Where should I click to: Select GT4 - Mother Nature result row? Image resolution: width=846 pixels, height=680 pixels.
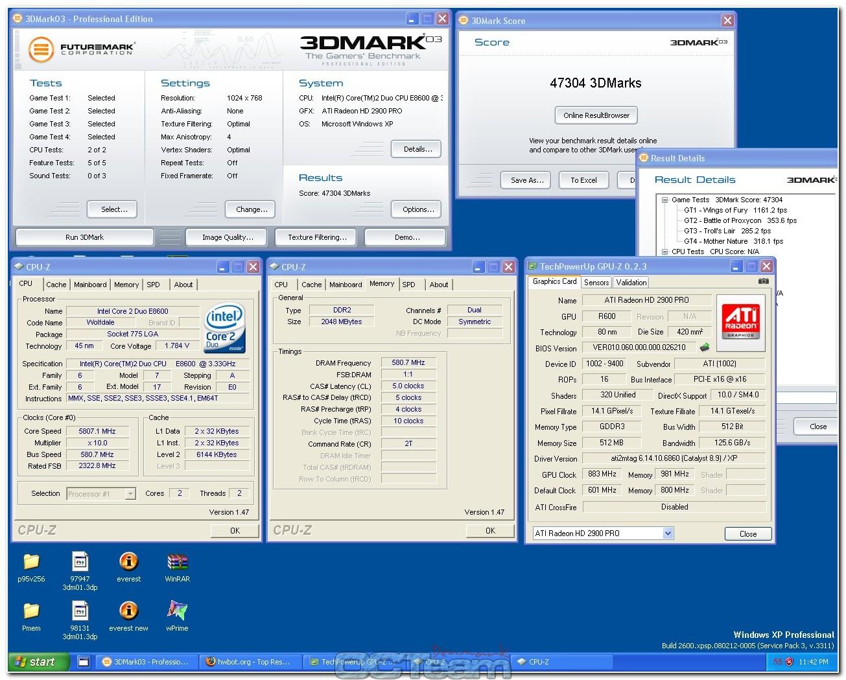pos(733,241)
